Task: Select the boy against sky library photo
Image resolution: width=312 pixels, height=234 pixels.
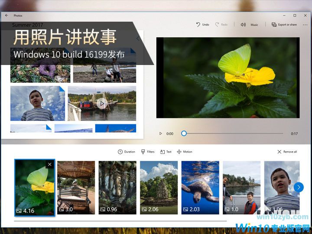Action: click(37, 103)
